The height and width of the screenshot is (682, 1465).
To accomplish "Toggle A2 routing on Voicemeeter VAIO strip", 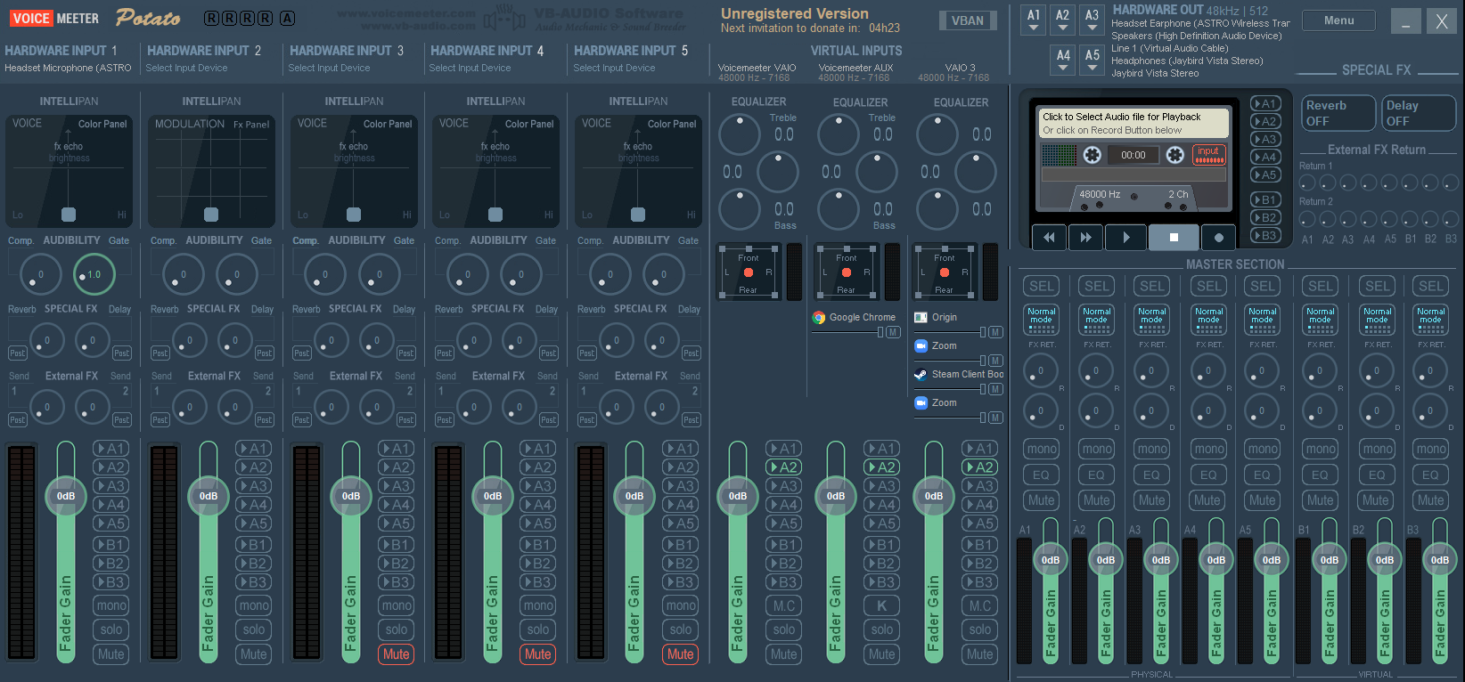I will [x=783, y=467].
